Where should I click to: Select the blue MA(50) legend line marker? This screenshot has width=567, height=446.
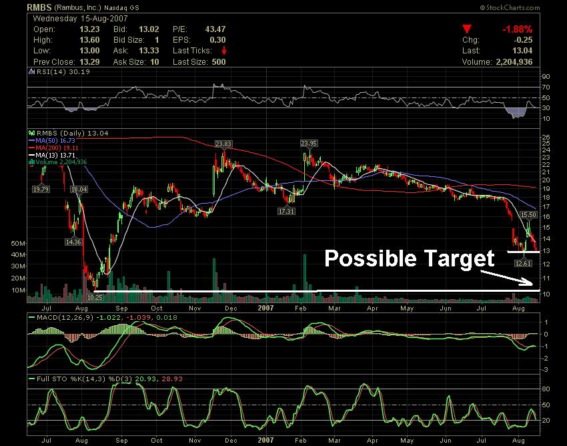click(32, 140)
